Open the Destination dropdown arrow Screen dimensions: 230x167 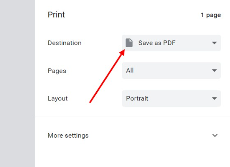[x=214, y=43]
